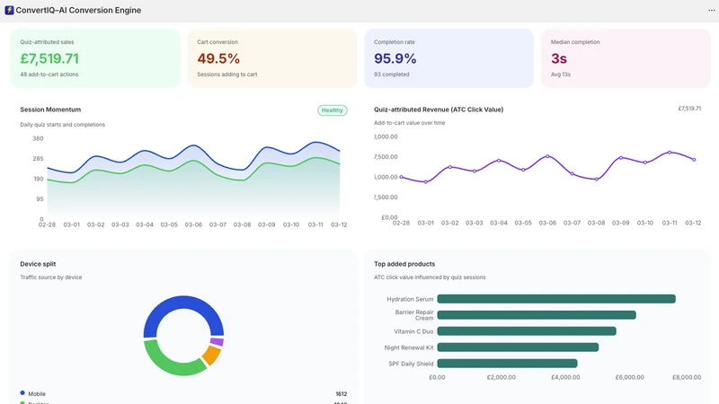719x404 pixels.
Task: Click the 'Sessions adding to cart' text
Action: (x=227, y=75)
